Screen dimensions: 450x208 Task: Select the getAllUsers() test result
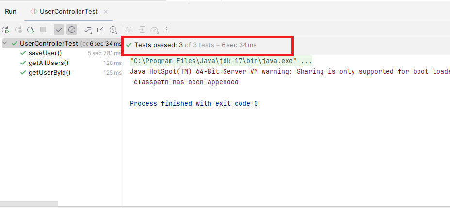coord(48,63)
